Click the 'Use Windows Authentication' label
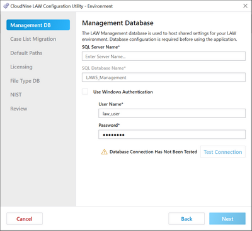The image size is (252, 231). (123, 92)
